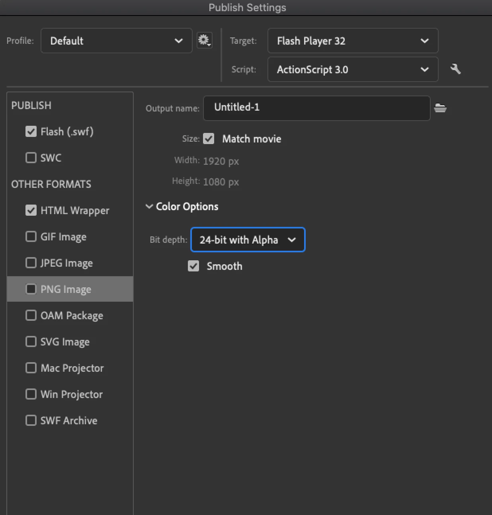Select Flash (.swf) format label
Screen dimensions: 492x515
pyautogui.click(x=67, y=132)
